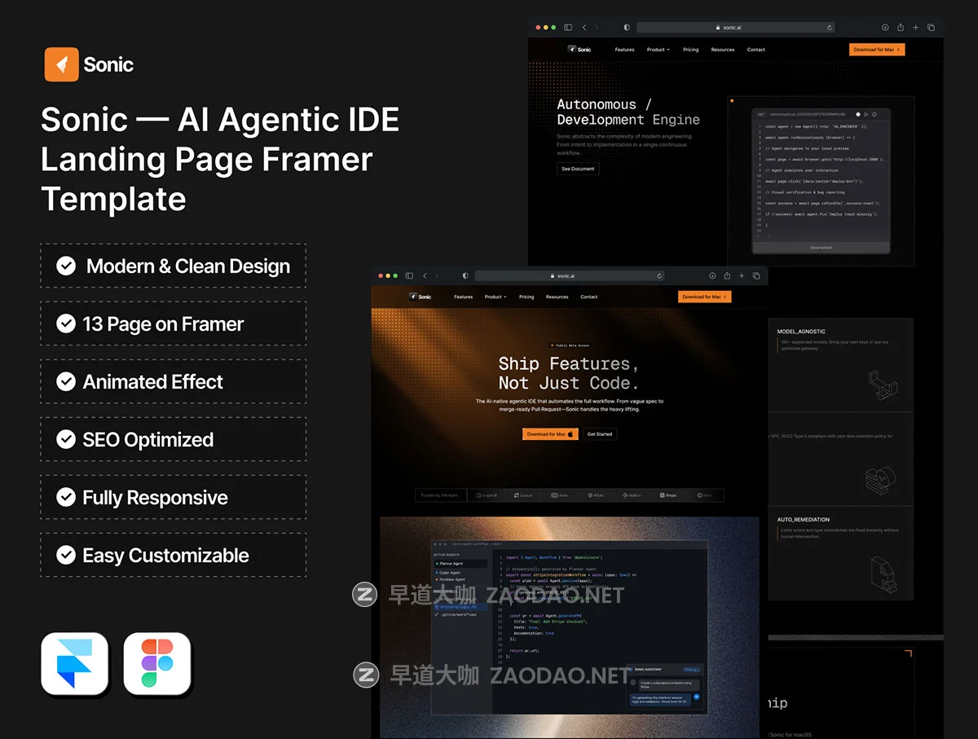Click the Get Started button
This screenshot has width=978, height=739.
599,434
